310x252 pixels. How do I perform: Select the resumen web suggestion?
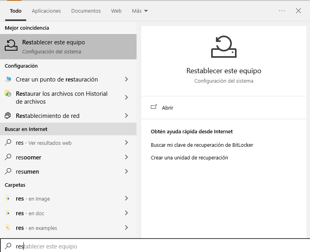[x=68, y=171]
